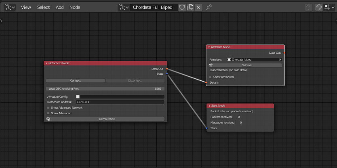
Task: Toggle fake user shield icon
Action: 182,7
